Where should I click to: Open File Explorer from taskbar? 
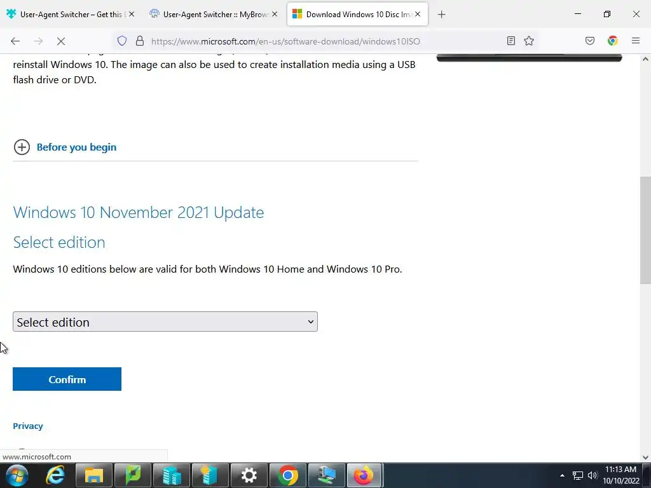pyautogui.click(x=94, y=475)
